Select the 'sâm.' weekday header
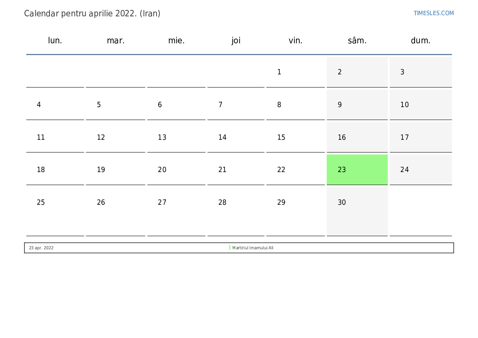 [x=357, y=40]
